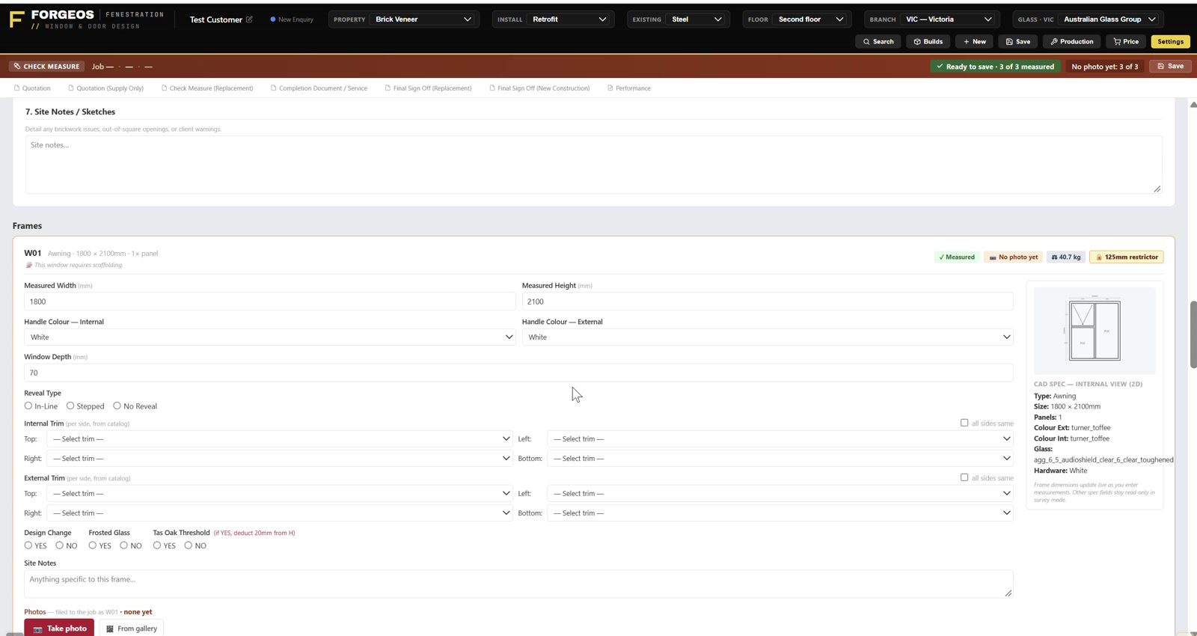Viewport: 1197px width, 636px height.
Task: Tick External Trim all sides same
Action: click(x=964, y=477)
